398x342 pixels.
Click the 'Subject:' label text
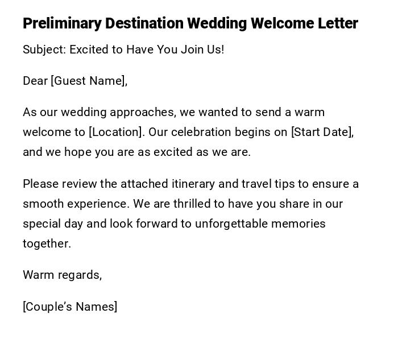(x=44, y=50)
